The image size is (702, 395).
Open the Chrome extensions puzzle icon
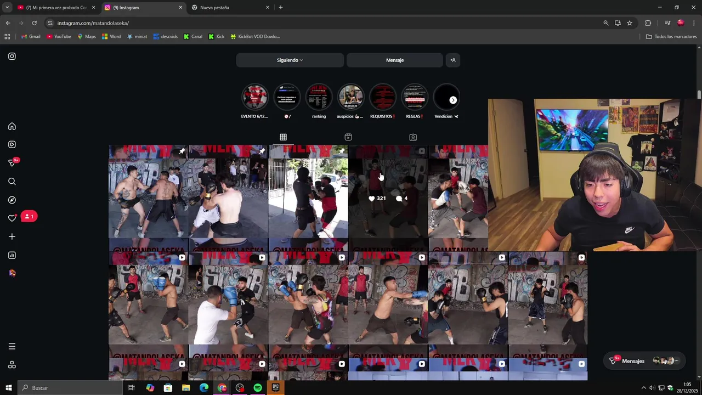tap(648, 23)
